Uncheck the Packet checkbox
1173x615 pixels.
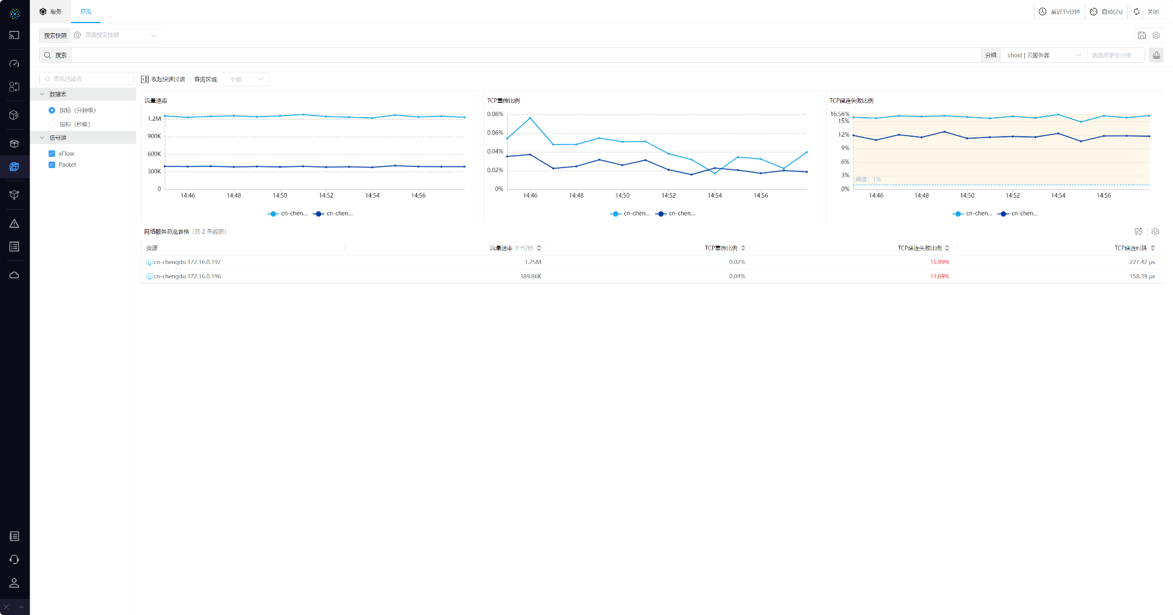tap(52, 165)
